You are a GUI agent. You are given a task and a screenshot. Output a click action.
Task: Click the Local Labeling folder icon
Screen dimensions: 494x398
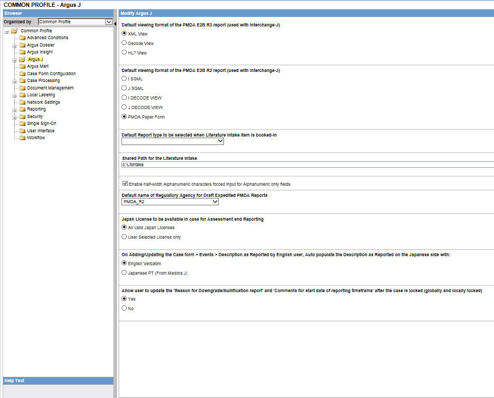(22, 95)
